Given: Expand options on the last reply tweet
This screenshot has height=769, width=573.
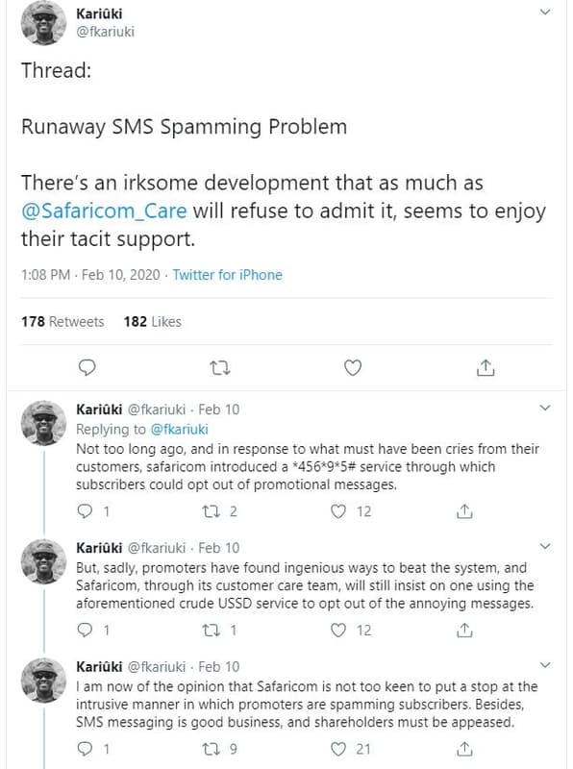Looking at the screenshot, I should (x=543, y=665).
